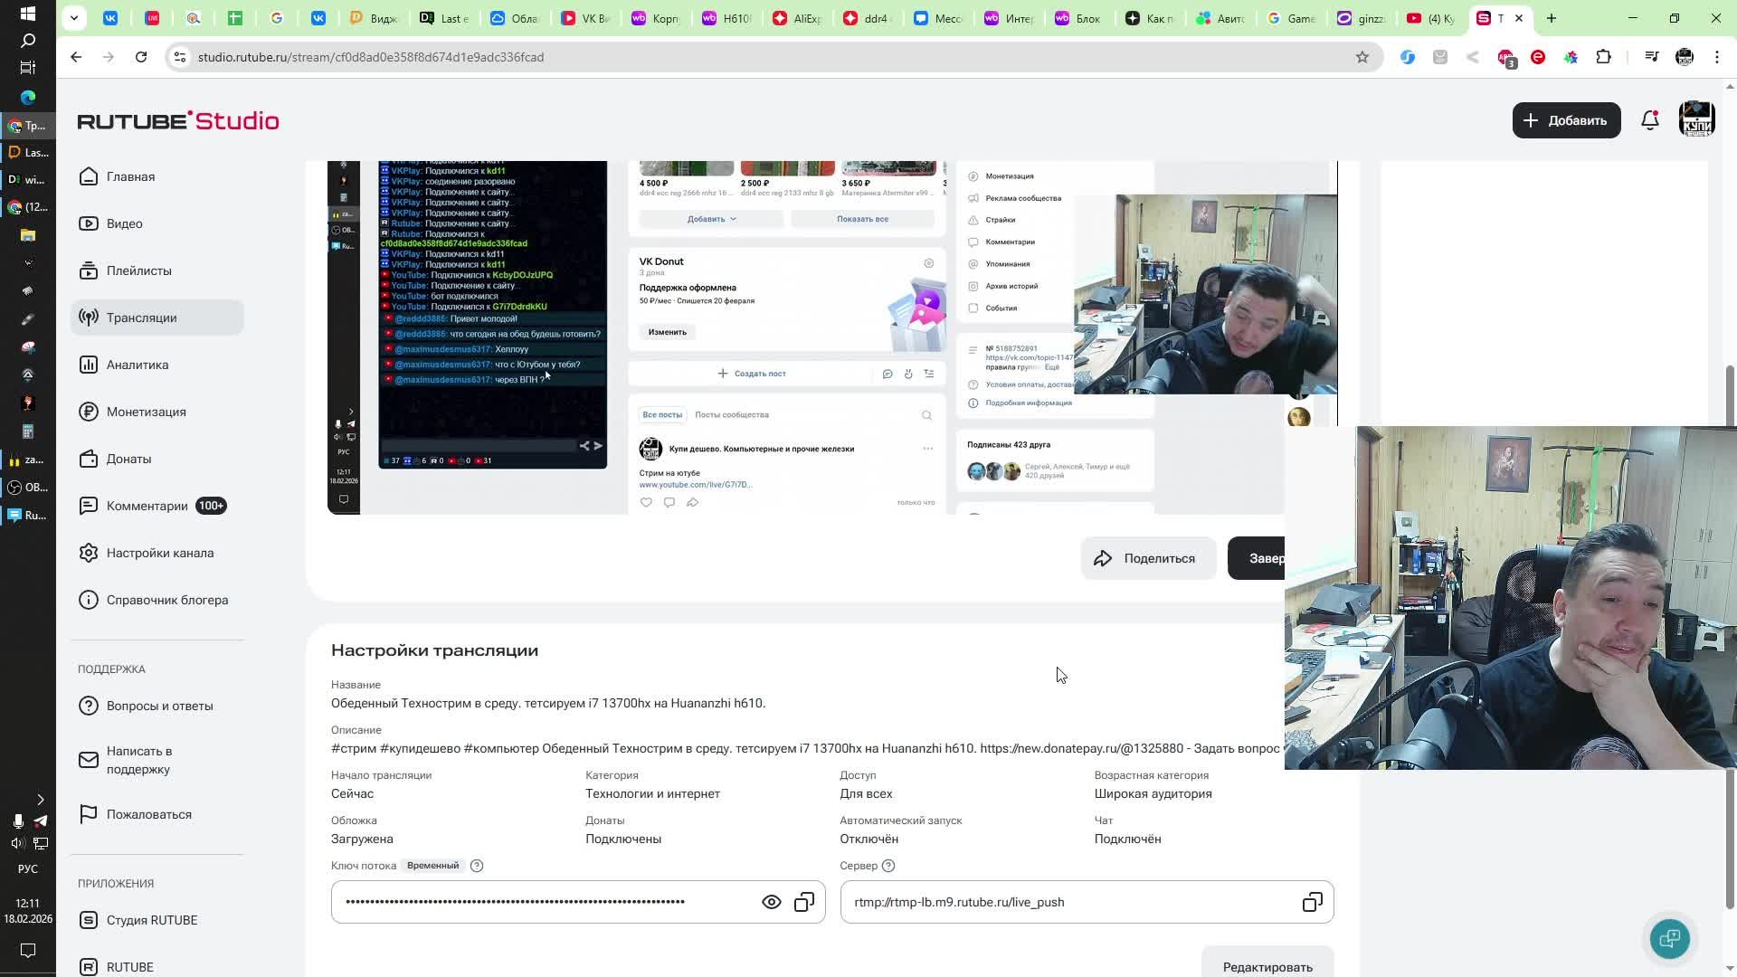Image resolution: width=1737 pixels, height=977 pixels.
Task: Expand the hidden taskbar apps chevron
Action: coord(40,800)
